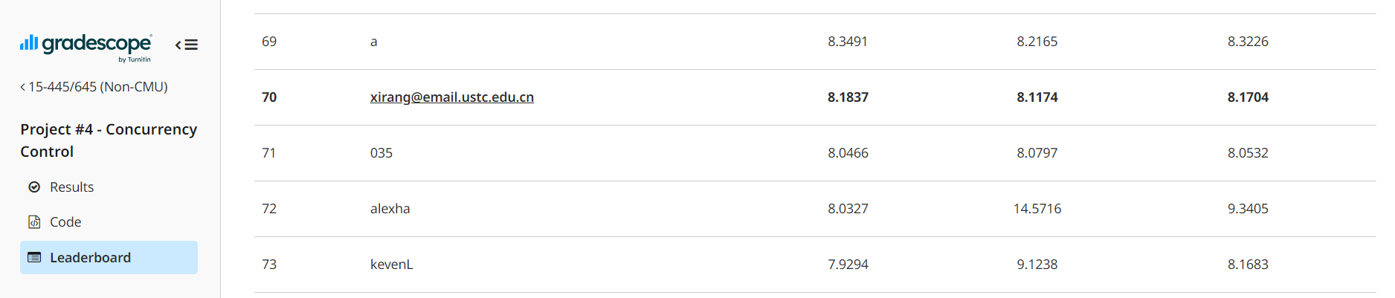Click the 8.1837 score in bold row
This screenshot has height=298, width=1395.
(x=848, y=97)
